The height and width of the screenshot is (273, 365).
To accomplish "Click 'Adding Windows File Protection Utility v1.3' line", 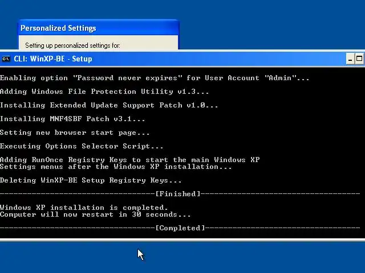I will coord(104,92).
